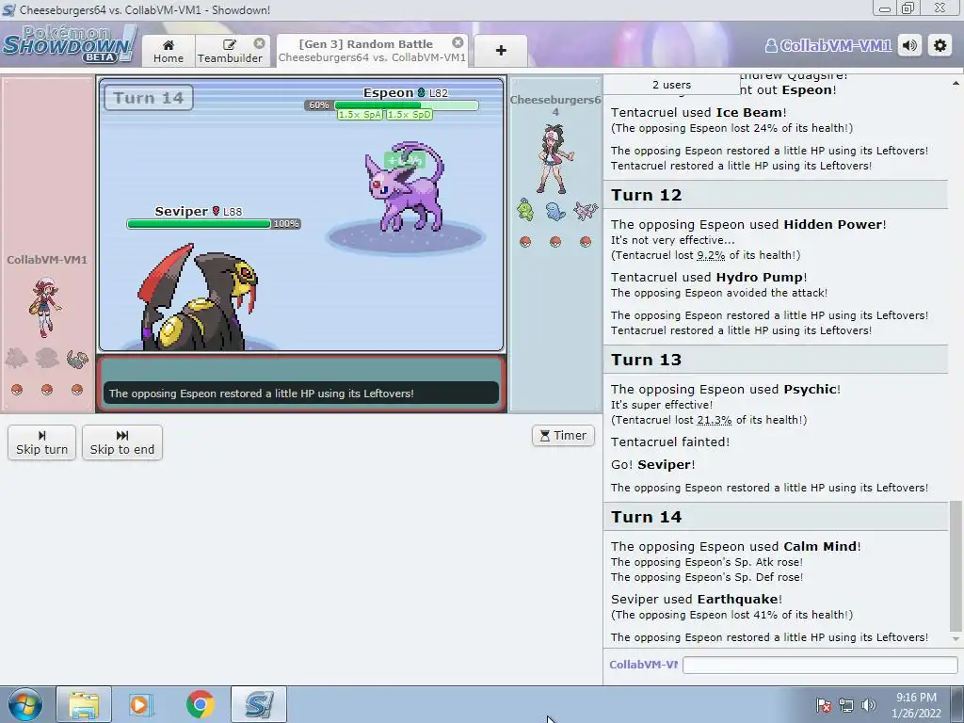Click opponent's blue Quagsire team icon

555,210
